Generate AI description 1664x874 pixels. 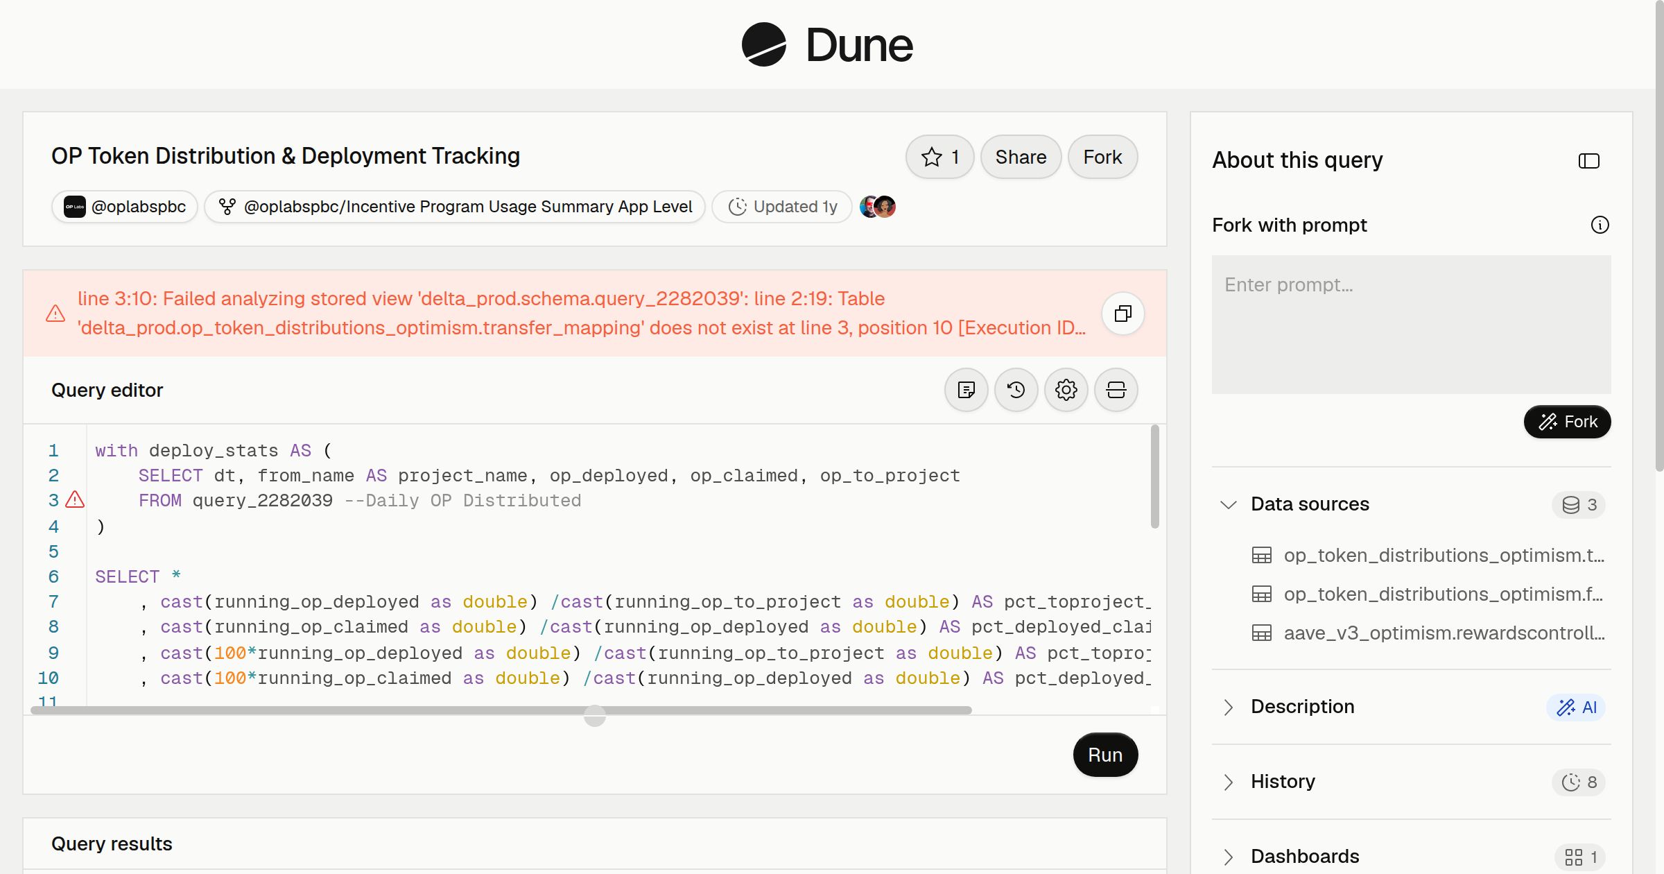point(1575,707)
